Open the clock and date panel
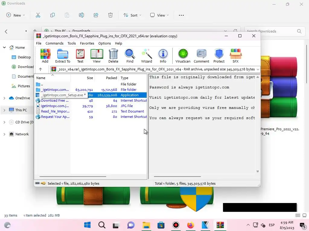This screenshot has width=309, height=231. click(287, 225)
